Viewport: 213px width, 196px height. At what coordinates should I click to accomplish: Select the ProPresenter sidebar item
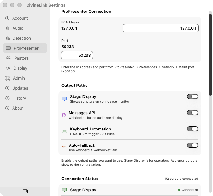click(x=25, y=48)
